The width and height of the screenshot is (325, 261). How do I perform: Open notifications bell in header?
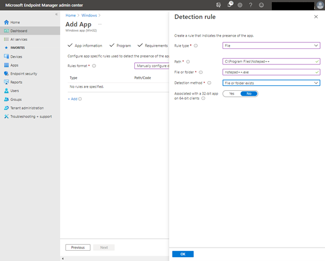click(x=230, y=4)
